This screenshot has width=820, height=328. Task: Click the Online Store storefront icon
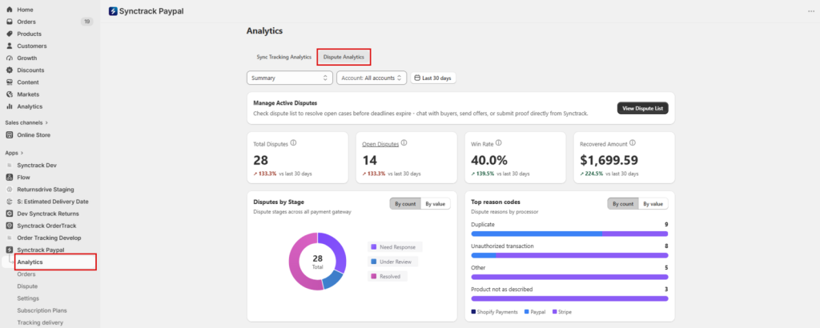pyautogui.click(x=10, y=134)
